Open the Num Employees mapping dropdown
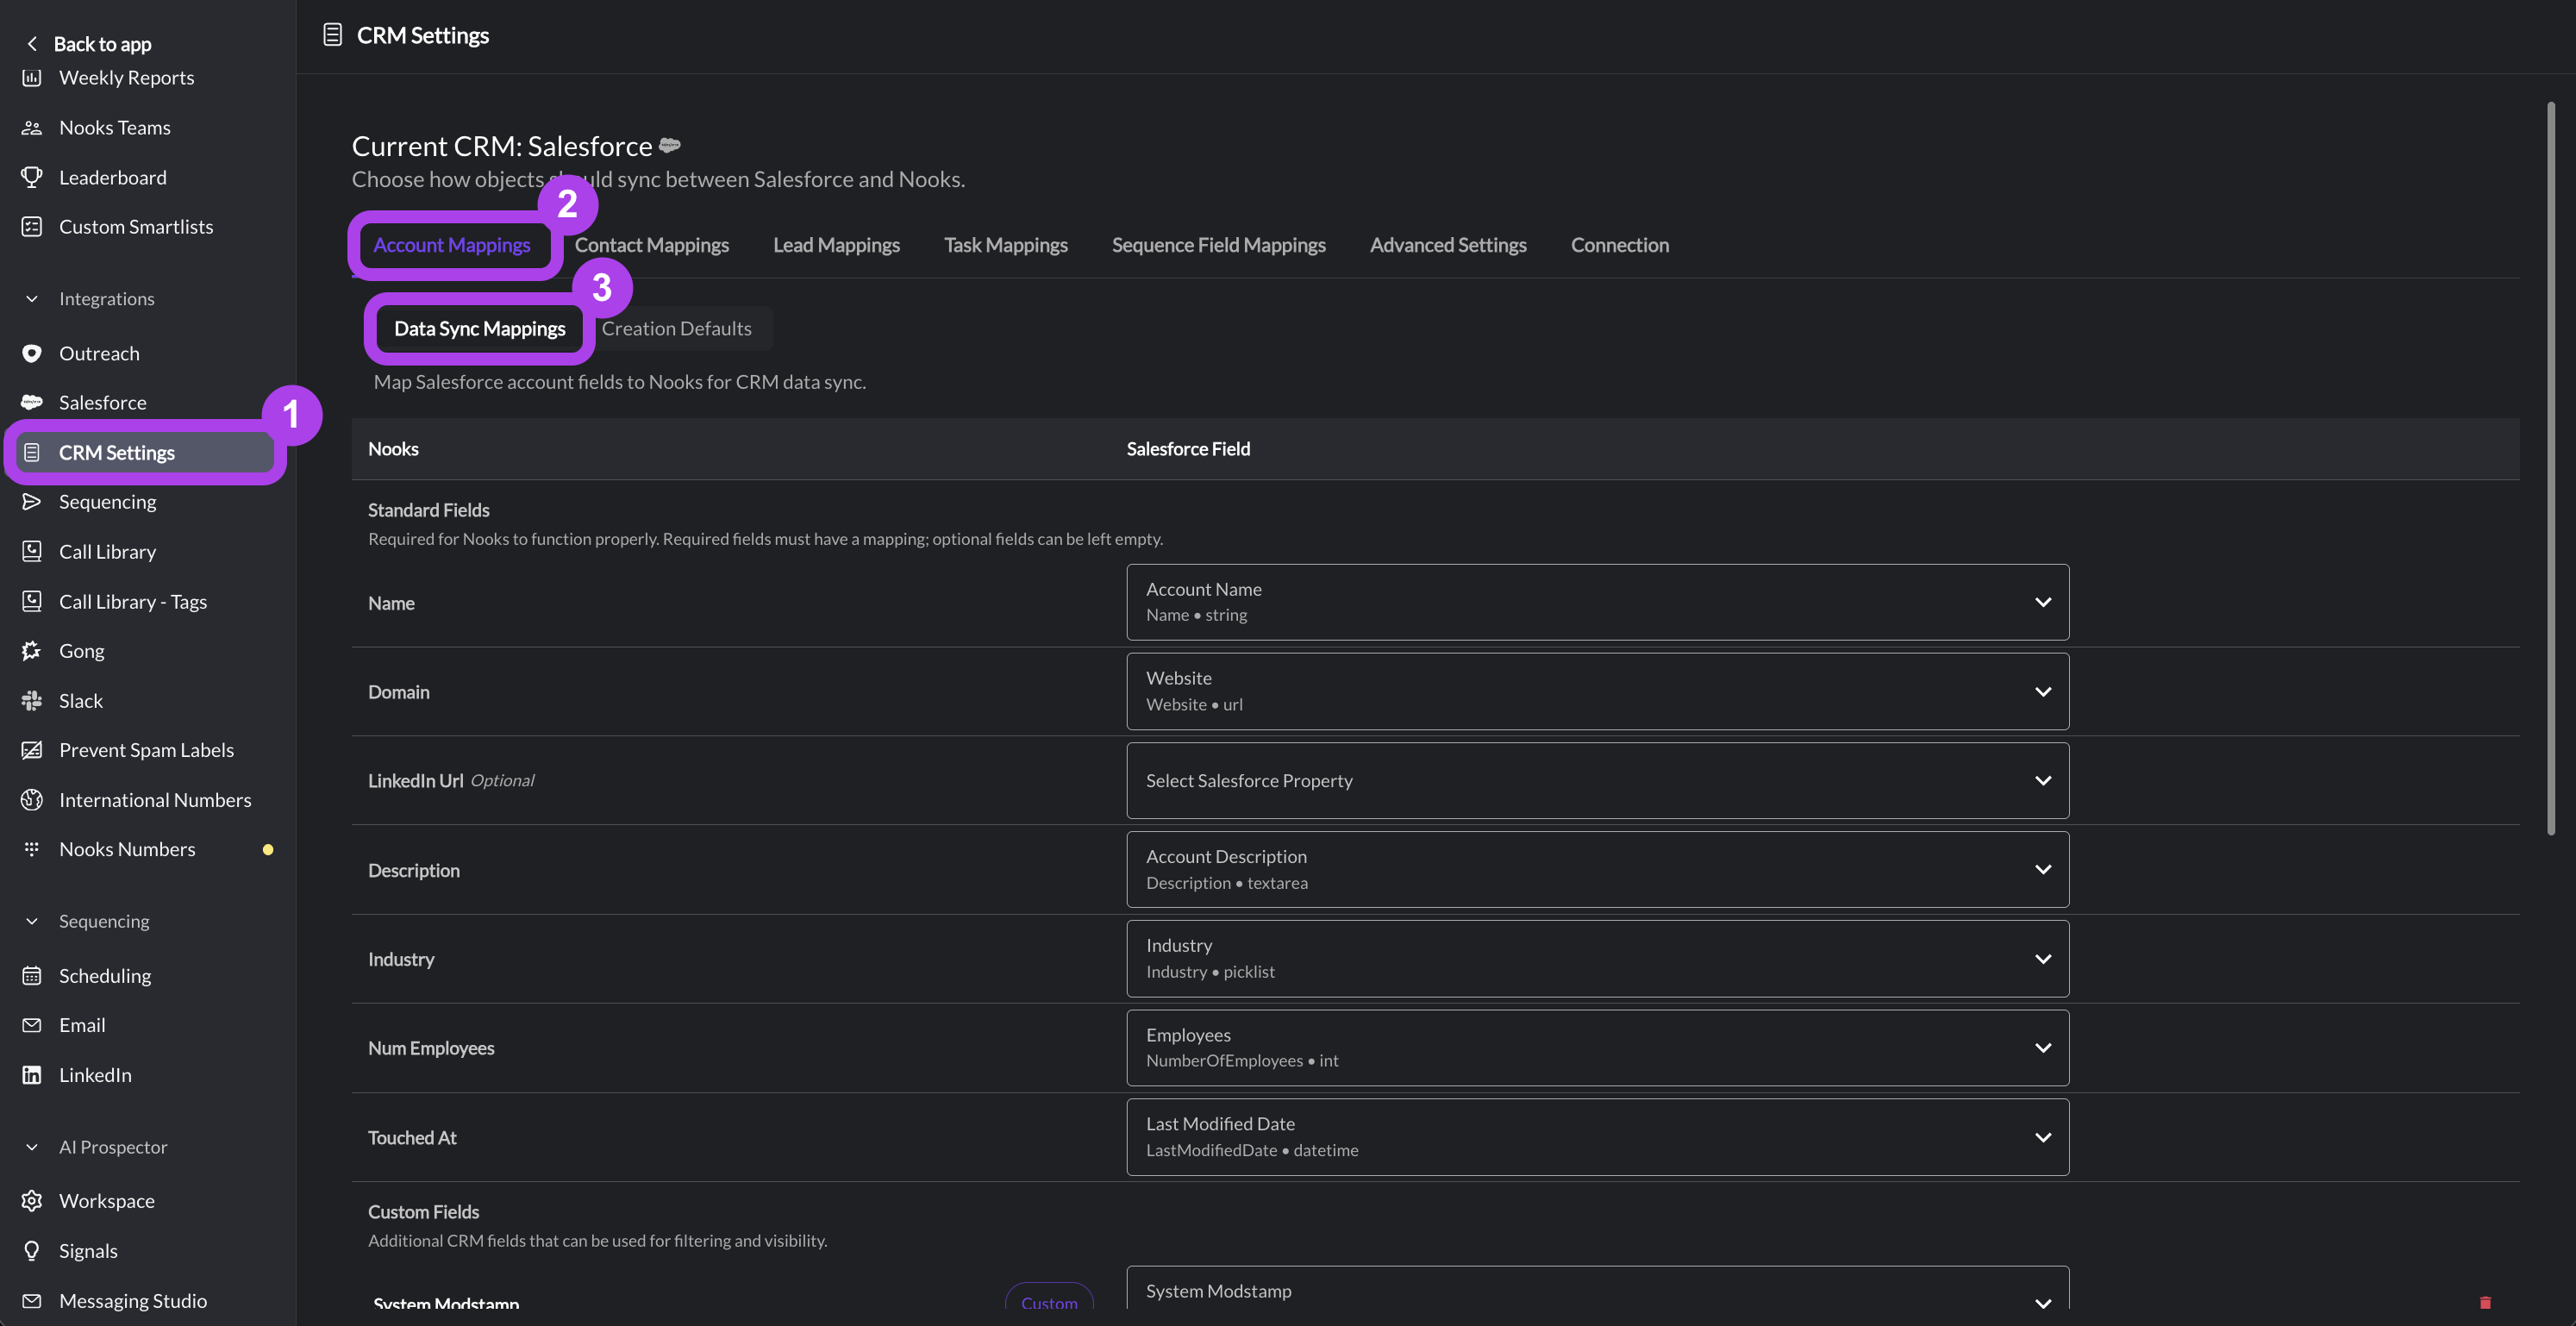 1597,1048
